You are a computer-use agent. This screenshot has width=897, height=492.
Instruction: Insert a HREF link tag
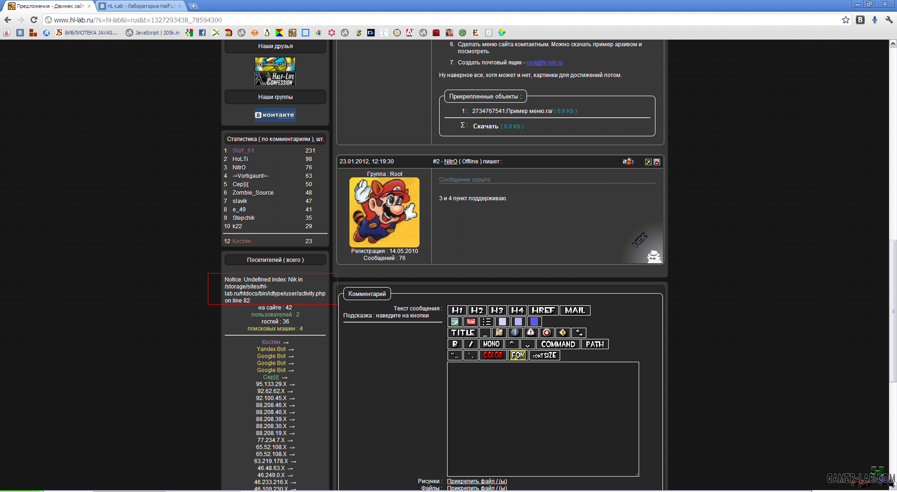pyautogui.click(x=543, y=310)
